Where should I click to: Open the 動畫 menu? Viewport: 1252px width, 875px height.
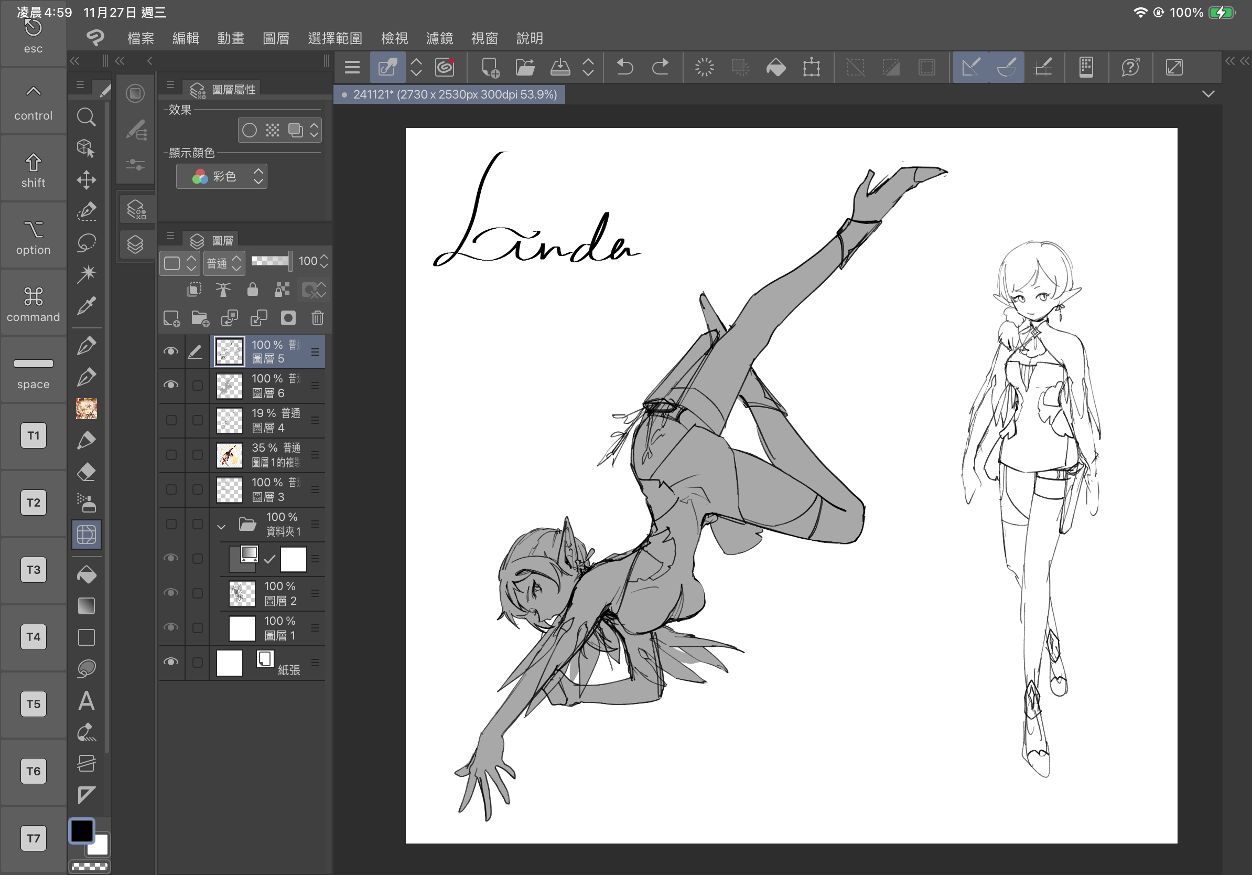click(x=231, y=38)
